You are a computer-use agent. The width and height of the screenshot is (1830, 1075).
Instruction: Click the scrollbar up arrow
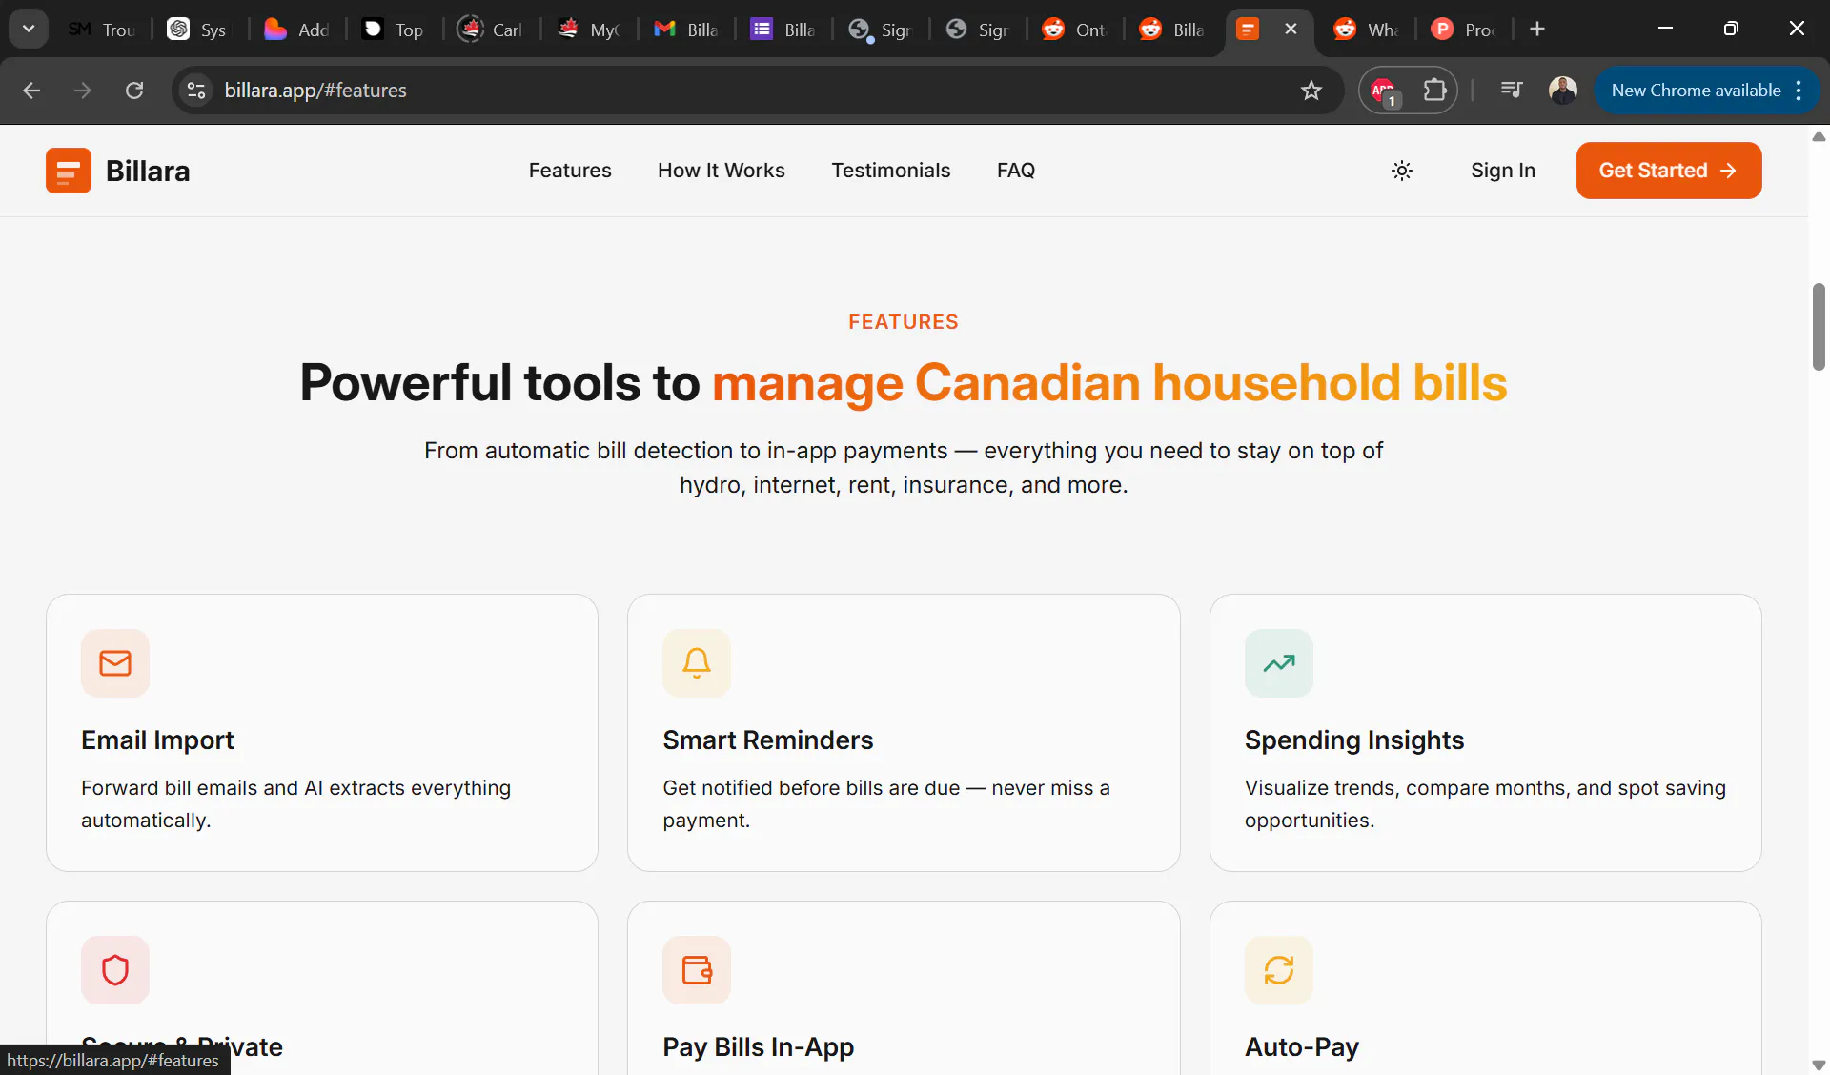(x=1819, y=136)
